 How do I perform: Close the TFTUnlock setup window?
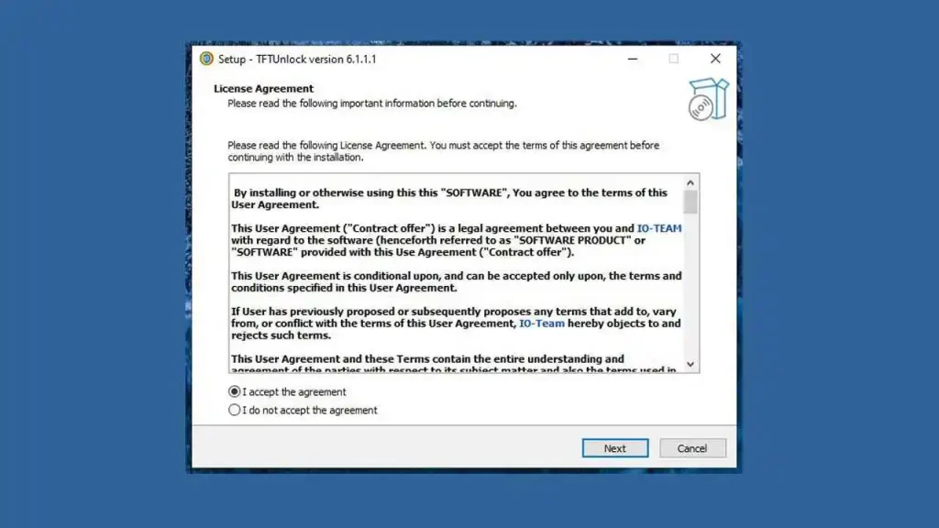[715, 59]
